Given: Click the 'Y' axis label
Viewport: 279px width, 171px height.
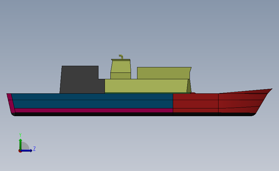Looking at the screenshot, I should (20, 135).
